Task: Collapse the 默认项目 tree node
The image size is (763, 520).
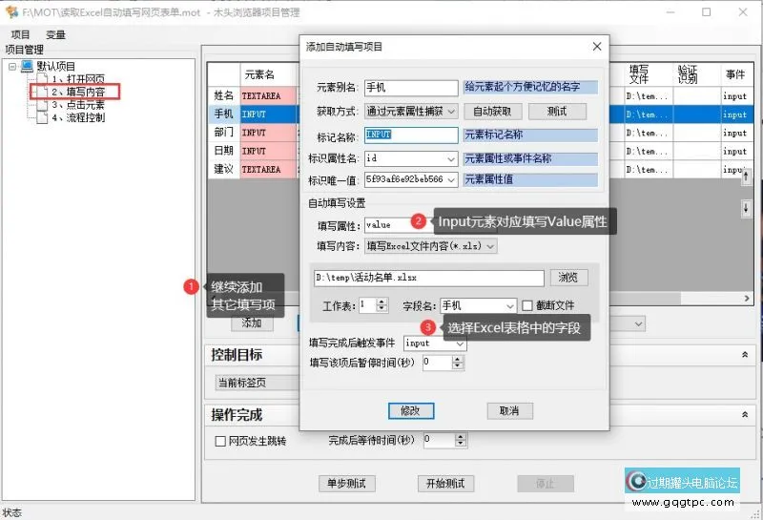Action: [x=12, y=66]
